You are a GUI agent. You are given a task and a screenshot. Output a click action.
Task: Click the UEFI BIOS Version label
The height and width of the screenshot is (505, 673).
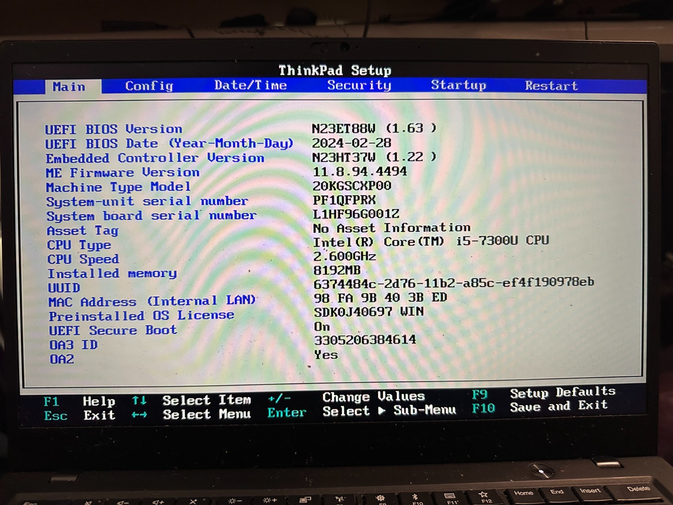click(x=114, y=129)
